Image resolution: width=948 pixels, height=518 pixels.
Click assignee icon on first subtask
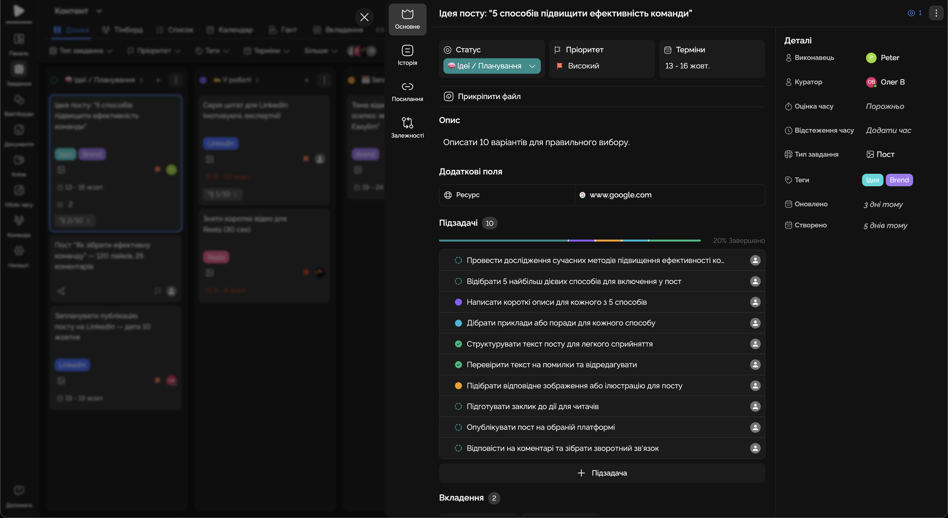[x=755, y=260]
